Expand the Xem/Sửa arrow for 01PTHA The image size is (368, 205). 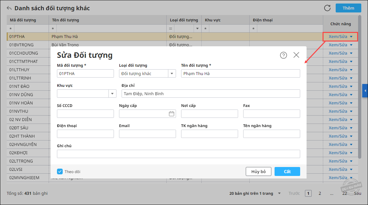351,37
